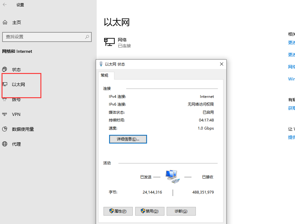
Task: Click the home icon beside 主页
Action: point(5,22)
